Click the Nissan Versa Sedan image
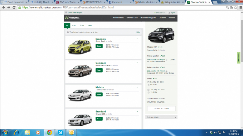This screenshot has height=136, width=243. click(x=80, y=71)
